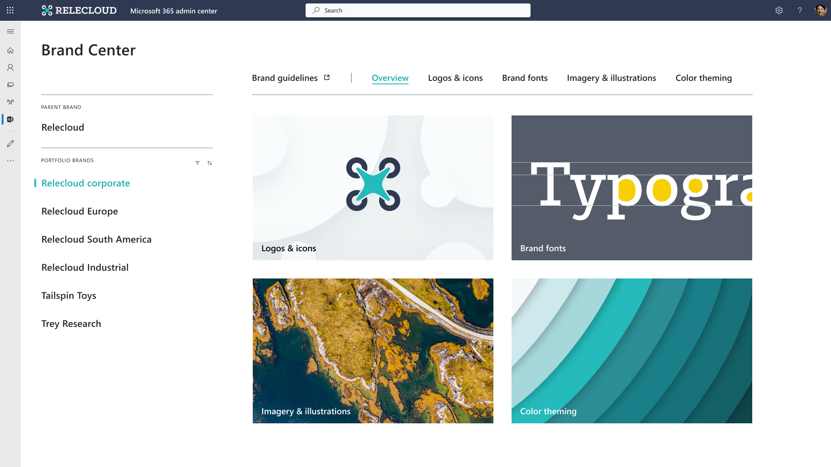This screenshot has height=467, width=831.
Task: Click the navigation menu hamburger icon
Action: tap(10, 32)
